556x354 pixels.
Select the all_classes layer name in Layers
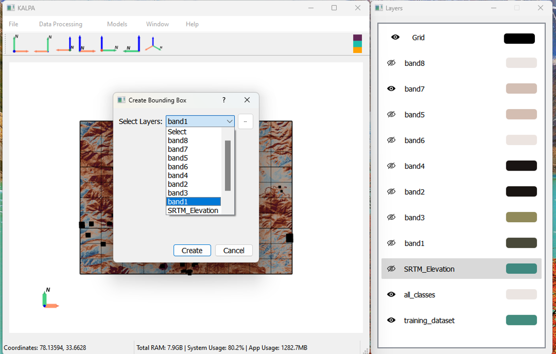420,295
